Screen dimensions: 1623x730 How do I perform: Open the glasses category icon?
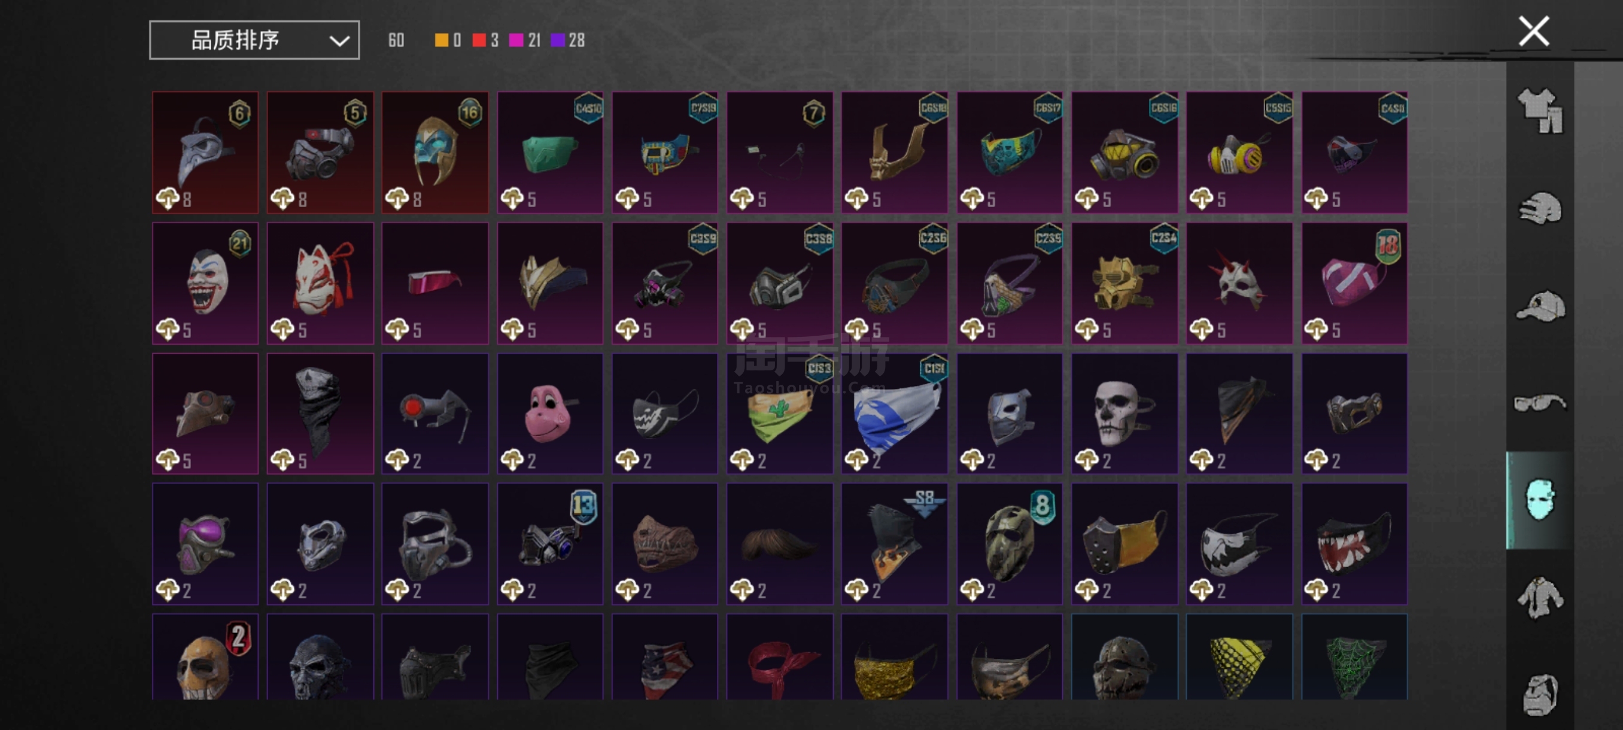click(1540, 403)
